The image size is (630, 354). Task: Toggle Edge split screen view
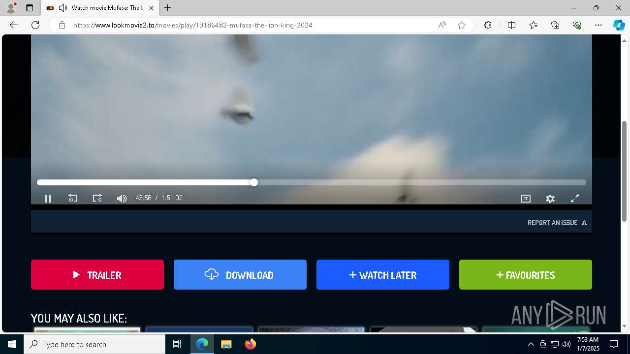click(x=511, y=25)
